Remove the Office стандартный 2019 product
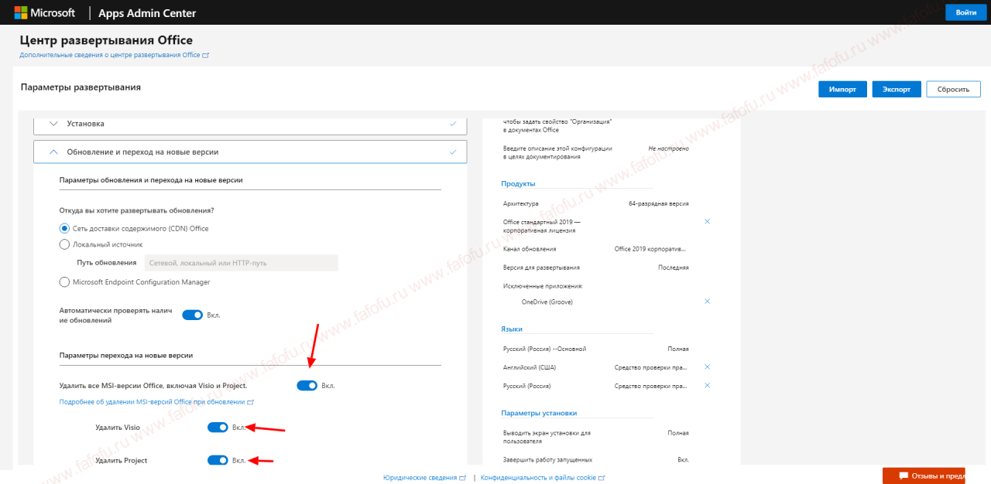 click(707, 222)
